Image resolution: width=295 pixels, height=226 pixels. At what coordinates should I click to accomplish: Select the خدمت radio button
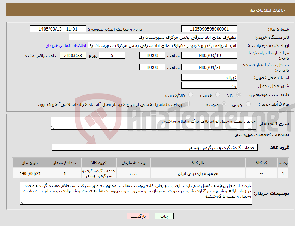point(218,95)
